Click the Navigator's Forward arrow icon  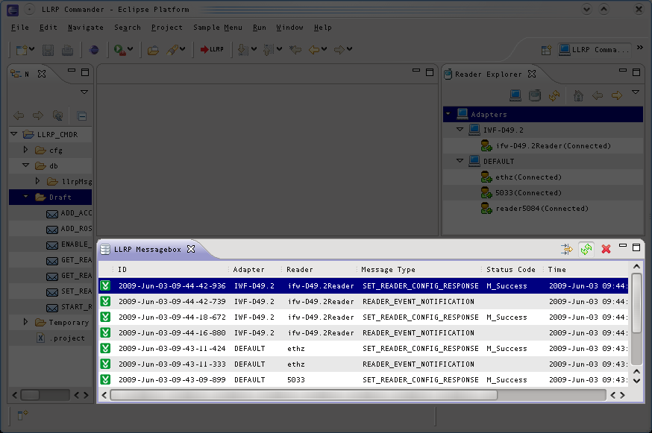(x=38, y=116)
